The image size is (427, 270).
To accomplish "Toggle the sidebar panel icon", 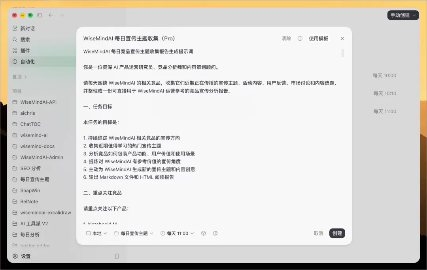I will (x=40, y=15).
